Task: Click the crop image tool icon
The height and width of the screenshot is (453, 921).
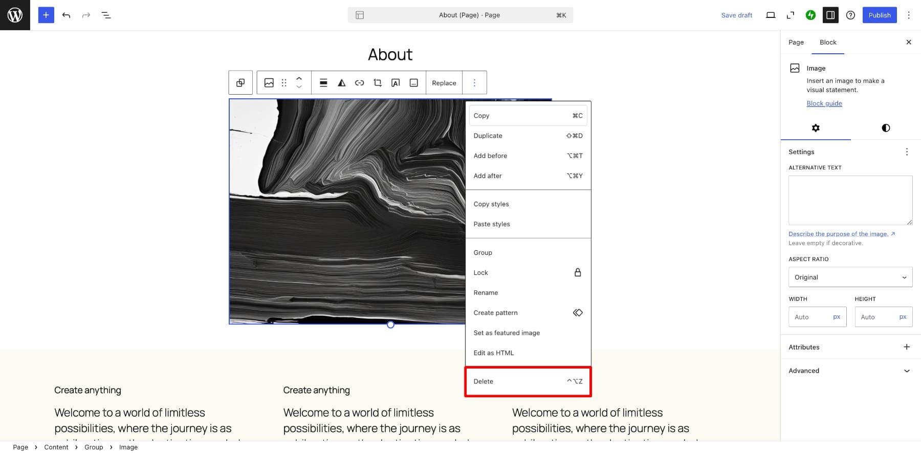Action: click(x=378, y=83)
